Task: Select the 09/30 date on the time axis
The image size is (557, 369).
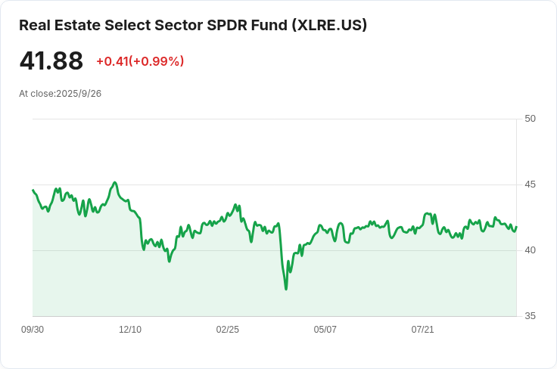Action: point(33,330)
